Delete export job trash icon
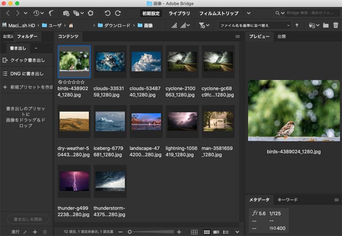This screenshot has height=236, width=342. coord(45,232)
